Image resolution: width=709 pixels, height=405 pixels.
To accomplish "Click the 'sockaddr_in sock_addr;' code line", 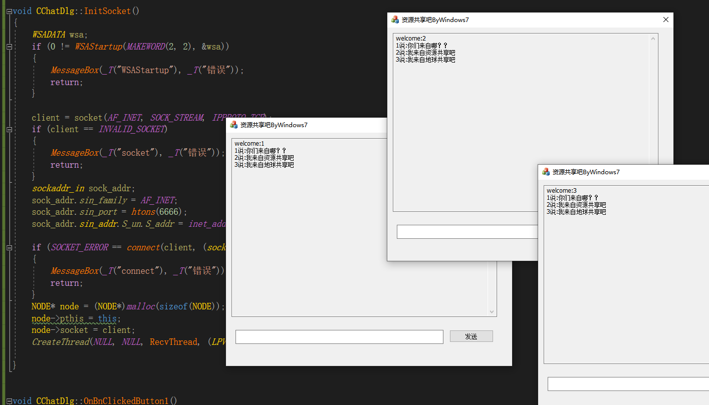I will (84, 188).
